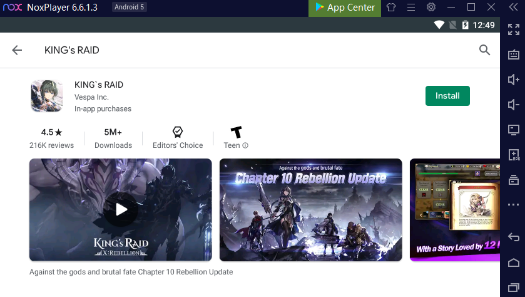The image size is (525, 297).
Task: Click the battery charging icon
Action: point(465,25)
